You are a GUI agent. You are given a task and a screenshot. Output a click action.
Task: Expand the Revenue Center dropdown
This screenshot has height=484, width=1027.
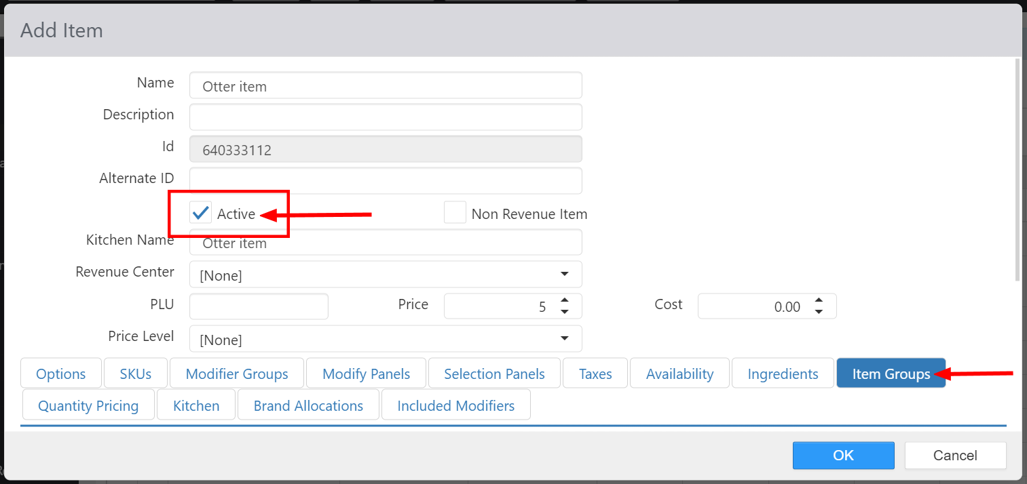(x=564, y=275)
